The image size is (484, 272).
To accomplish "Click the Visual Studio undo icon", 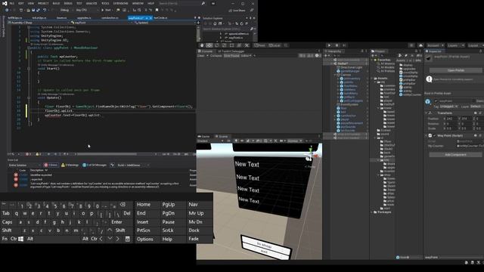I will click(x=45, y=10).
